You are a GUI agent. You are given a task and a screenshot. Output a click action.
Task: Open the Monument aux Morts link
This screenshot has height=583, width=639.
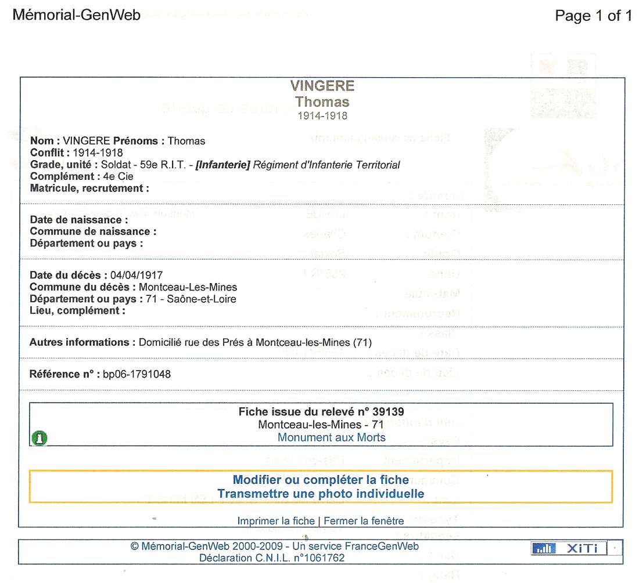[x=331, y=437]
